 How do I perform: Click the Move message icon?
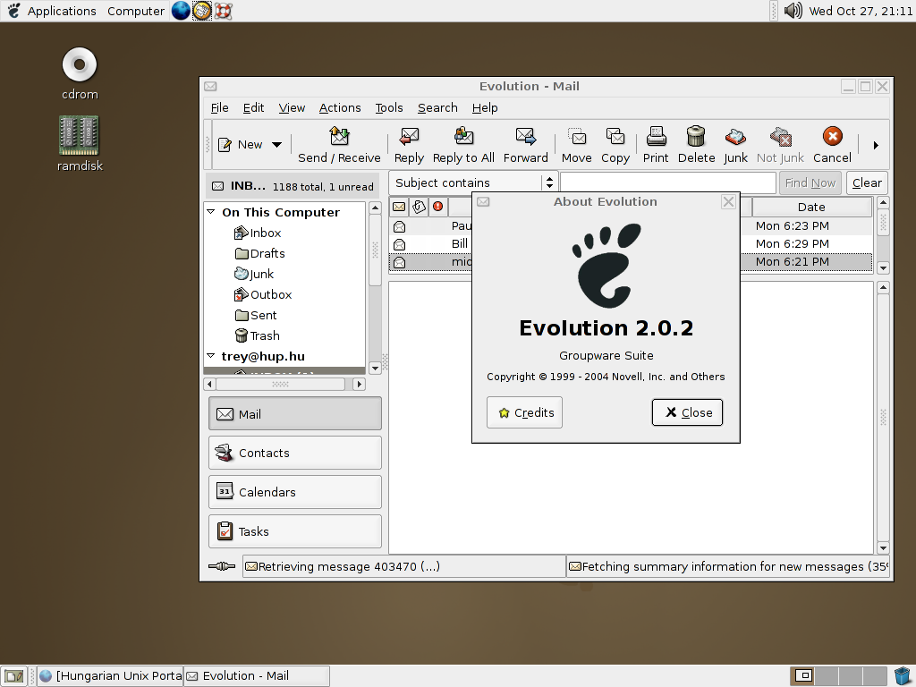tap(577, 136)
